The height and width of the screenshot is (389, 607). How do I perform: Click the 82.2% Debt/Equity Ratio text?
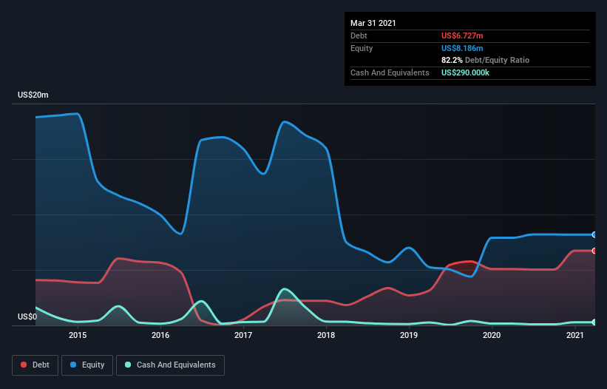point(486,60)
